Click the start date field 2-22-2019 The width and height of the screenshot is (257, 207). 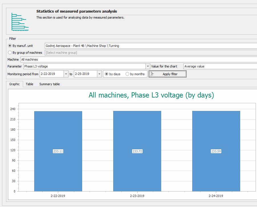(52, 74)
